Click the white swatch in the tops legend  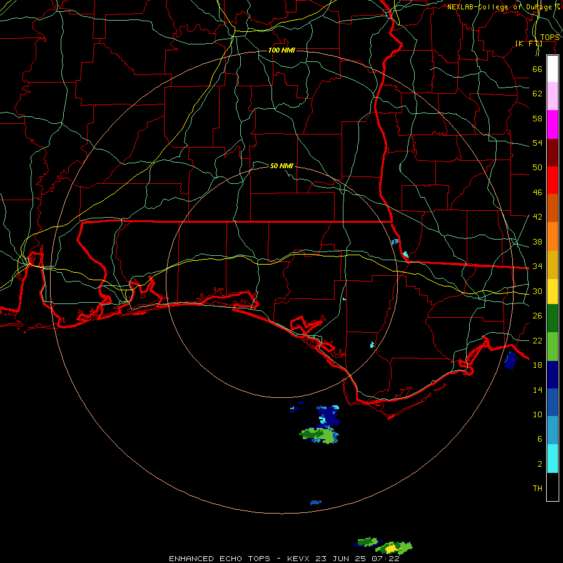(x=552, y=69)
